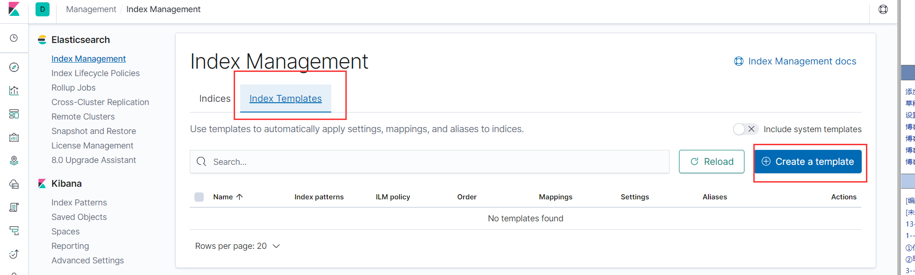This screenshot has height=275, width=915.
Task: Open Maps icon in sidebar
Action: 14,161
